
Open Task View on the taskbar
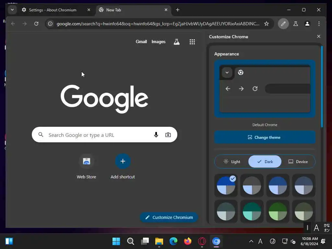pos(145,241)
